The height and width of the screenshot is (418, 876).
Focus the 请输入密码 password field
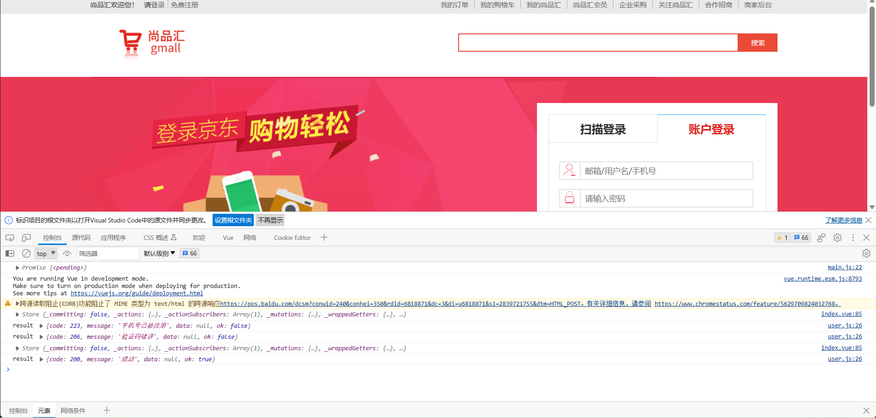point(666,198)
